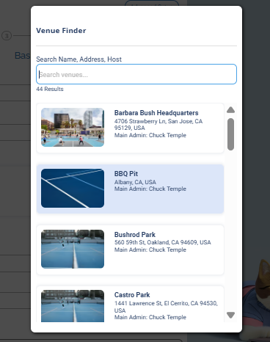The height and width of the screenshot is (342, 270).
Task: Open the Bushrod Park court thumbnail
Action: [x=73, y=249]
